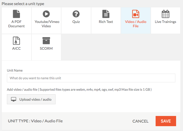Click the 'A PDF Document' label
Screen dimensions: 183x131
pyautogui.click(x=16, y=24)
